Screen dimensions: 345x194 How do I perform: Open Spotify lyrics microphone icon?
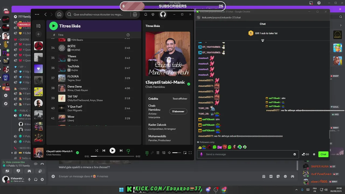[152, 153]
